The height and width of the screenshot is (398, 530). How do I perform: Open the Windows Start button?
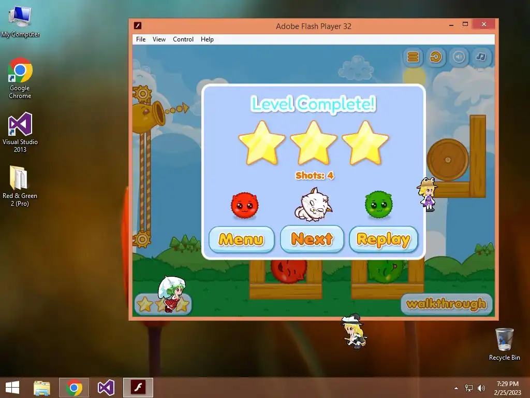[x=12, y=388]
